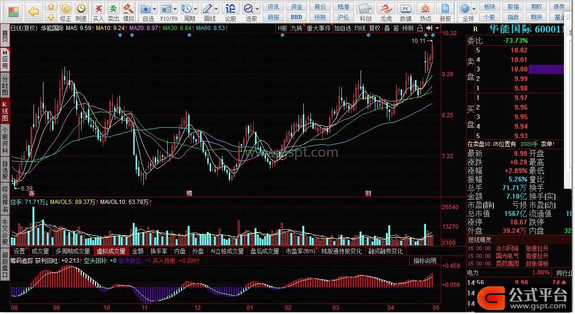Viewport: 575px width, 314px height.
Task: Toggle the 九转 indicator button
Action: (297, 28)
